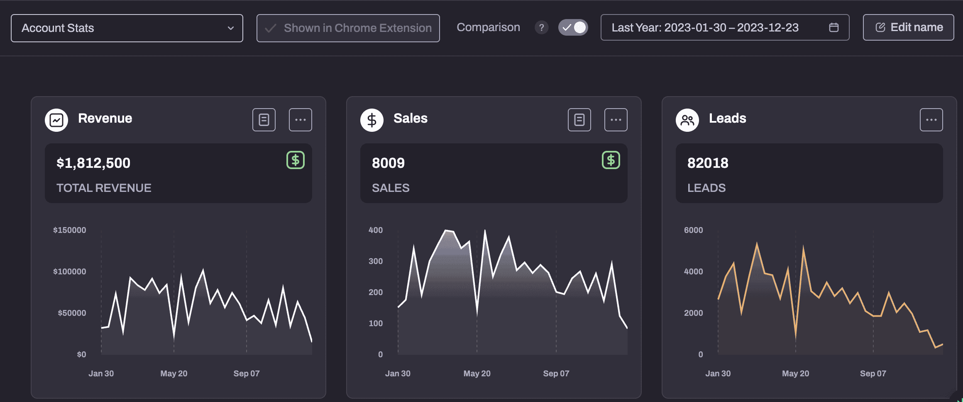Viewport: 963px width, 402px height.
Task: Toggle the Comparison switch off
Action: (x=573, y=28)
